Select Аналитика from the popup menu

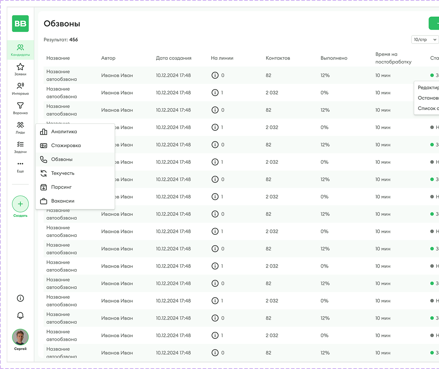pos(64,131)
